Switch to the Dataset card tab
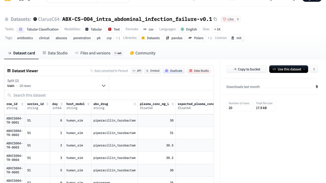The width and height of the screenshot is (326, 183). coord(21,53)
